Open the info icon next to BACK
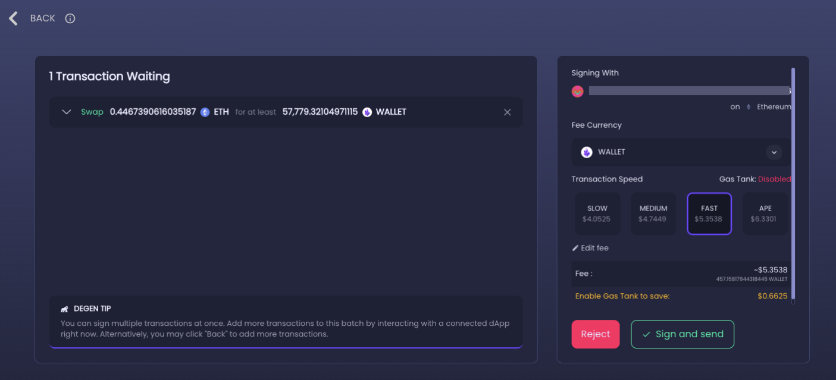 click(x=70, y=18)
